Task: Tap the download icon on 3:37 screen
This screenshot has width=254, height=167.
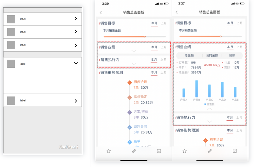Action: 235,151
